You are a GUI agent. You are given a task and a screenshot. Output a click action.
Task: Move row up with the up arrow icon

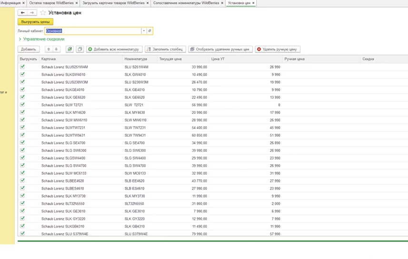click(49, 49)
